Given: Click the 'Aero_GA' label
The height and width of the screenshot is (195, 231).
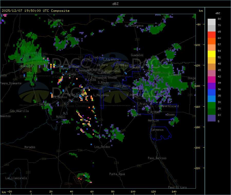Looking at the screenshot, I should [x=153, y=120].
